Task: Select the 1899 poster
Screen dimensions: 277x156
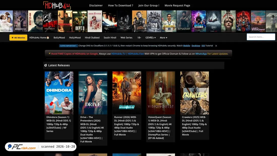Action: coord(214,21)
